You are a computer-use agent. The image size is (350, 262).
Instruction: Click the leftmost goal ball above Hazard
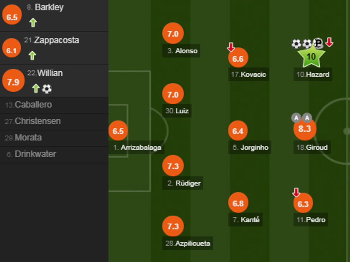296,44
